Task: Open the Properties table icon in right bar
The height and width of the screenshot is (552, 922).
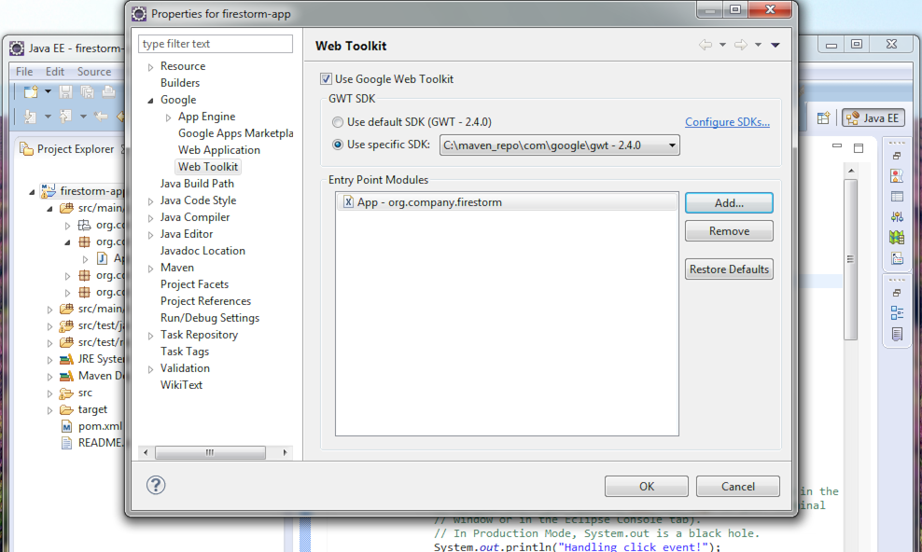Action: [x=897, y=196]
